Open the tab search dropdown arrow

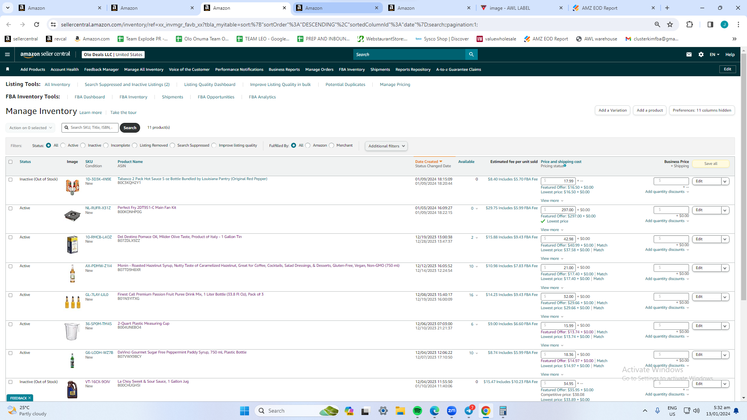pos(7,8)
